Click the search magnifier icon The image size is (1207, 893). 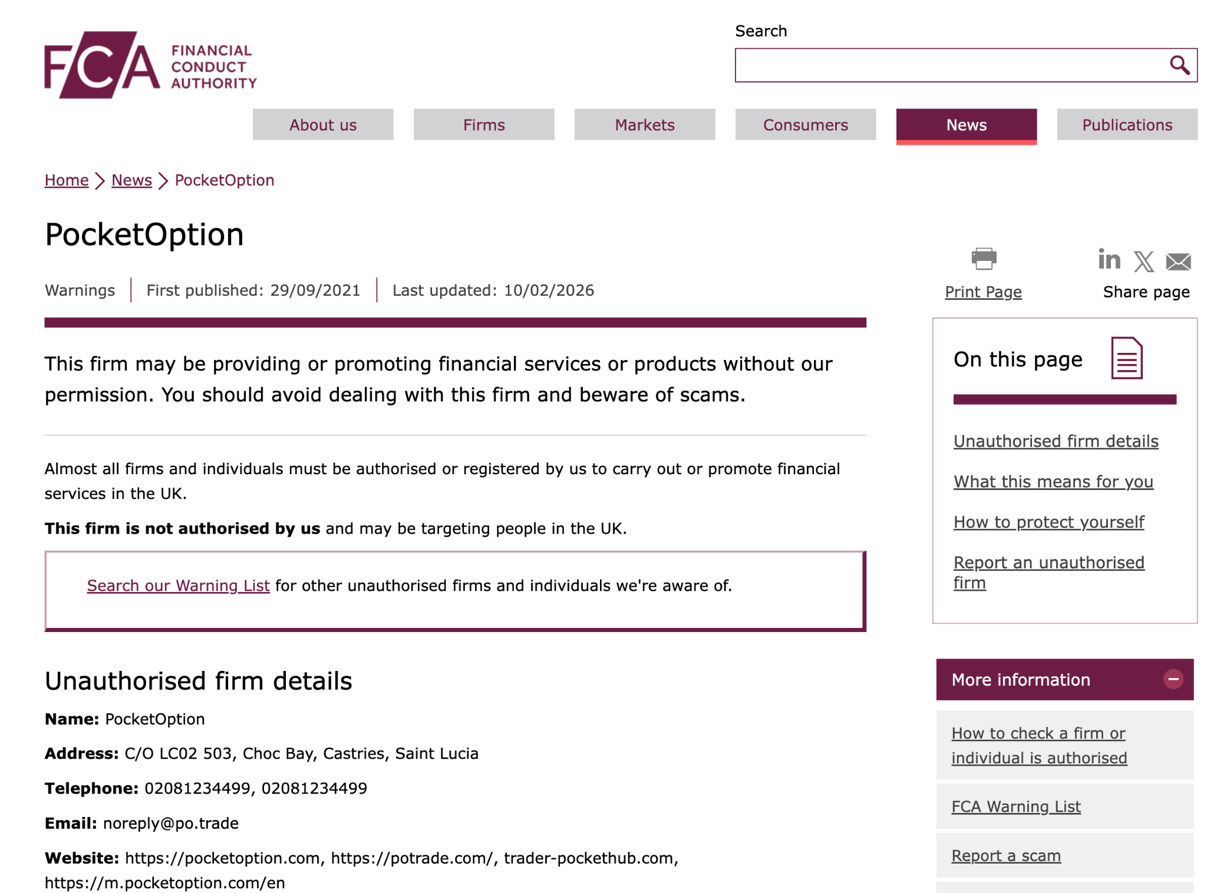[x=1179, y=65]
